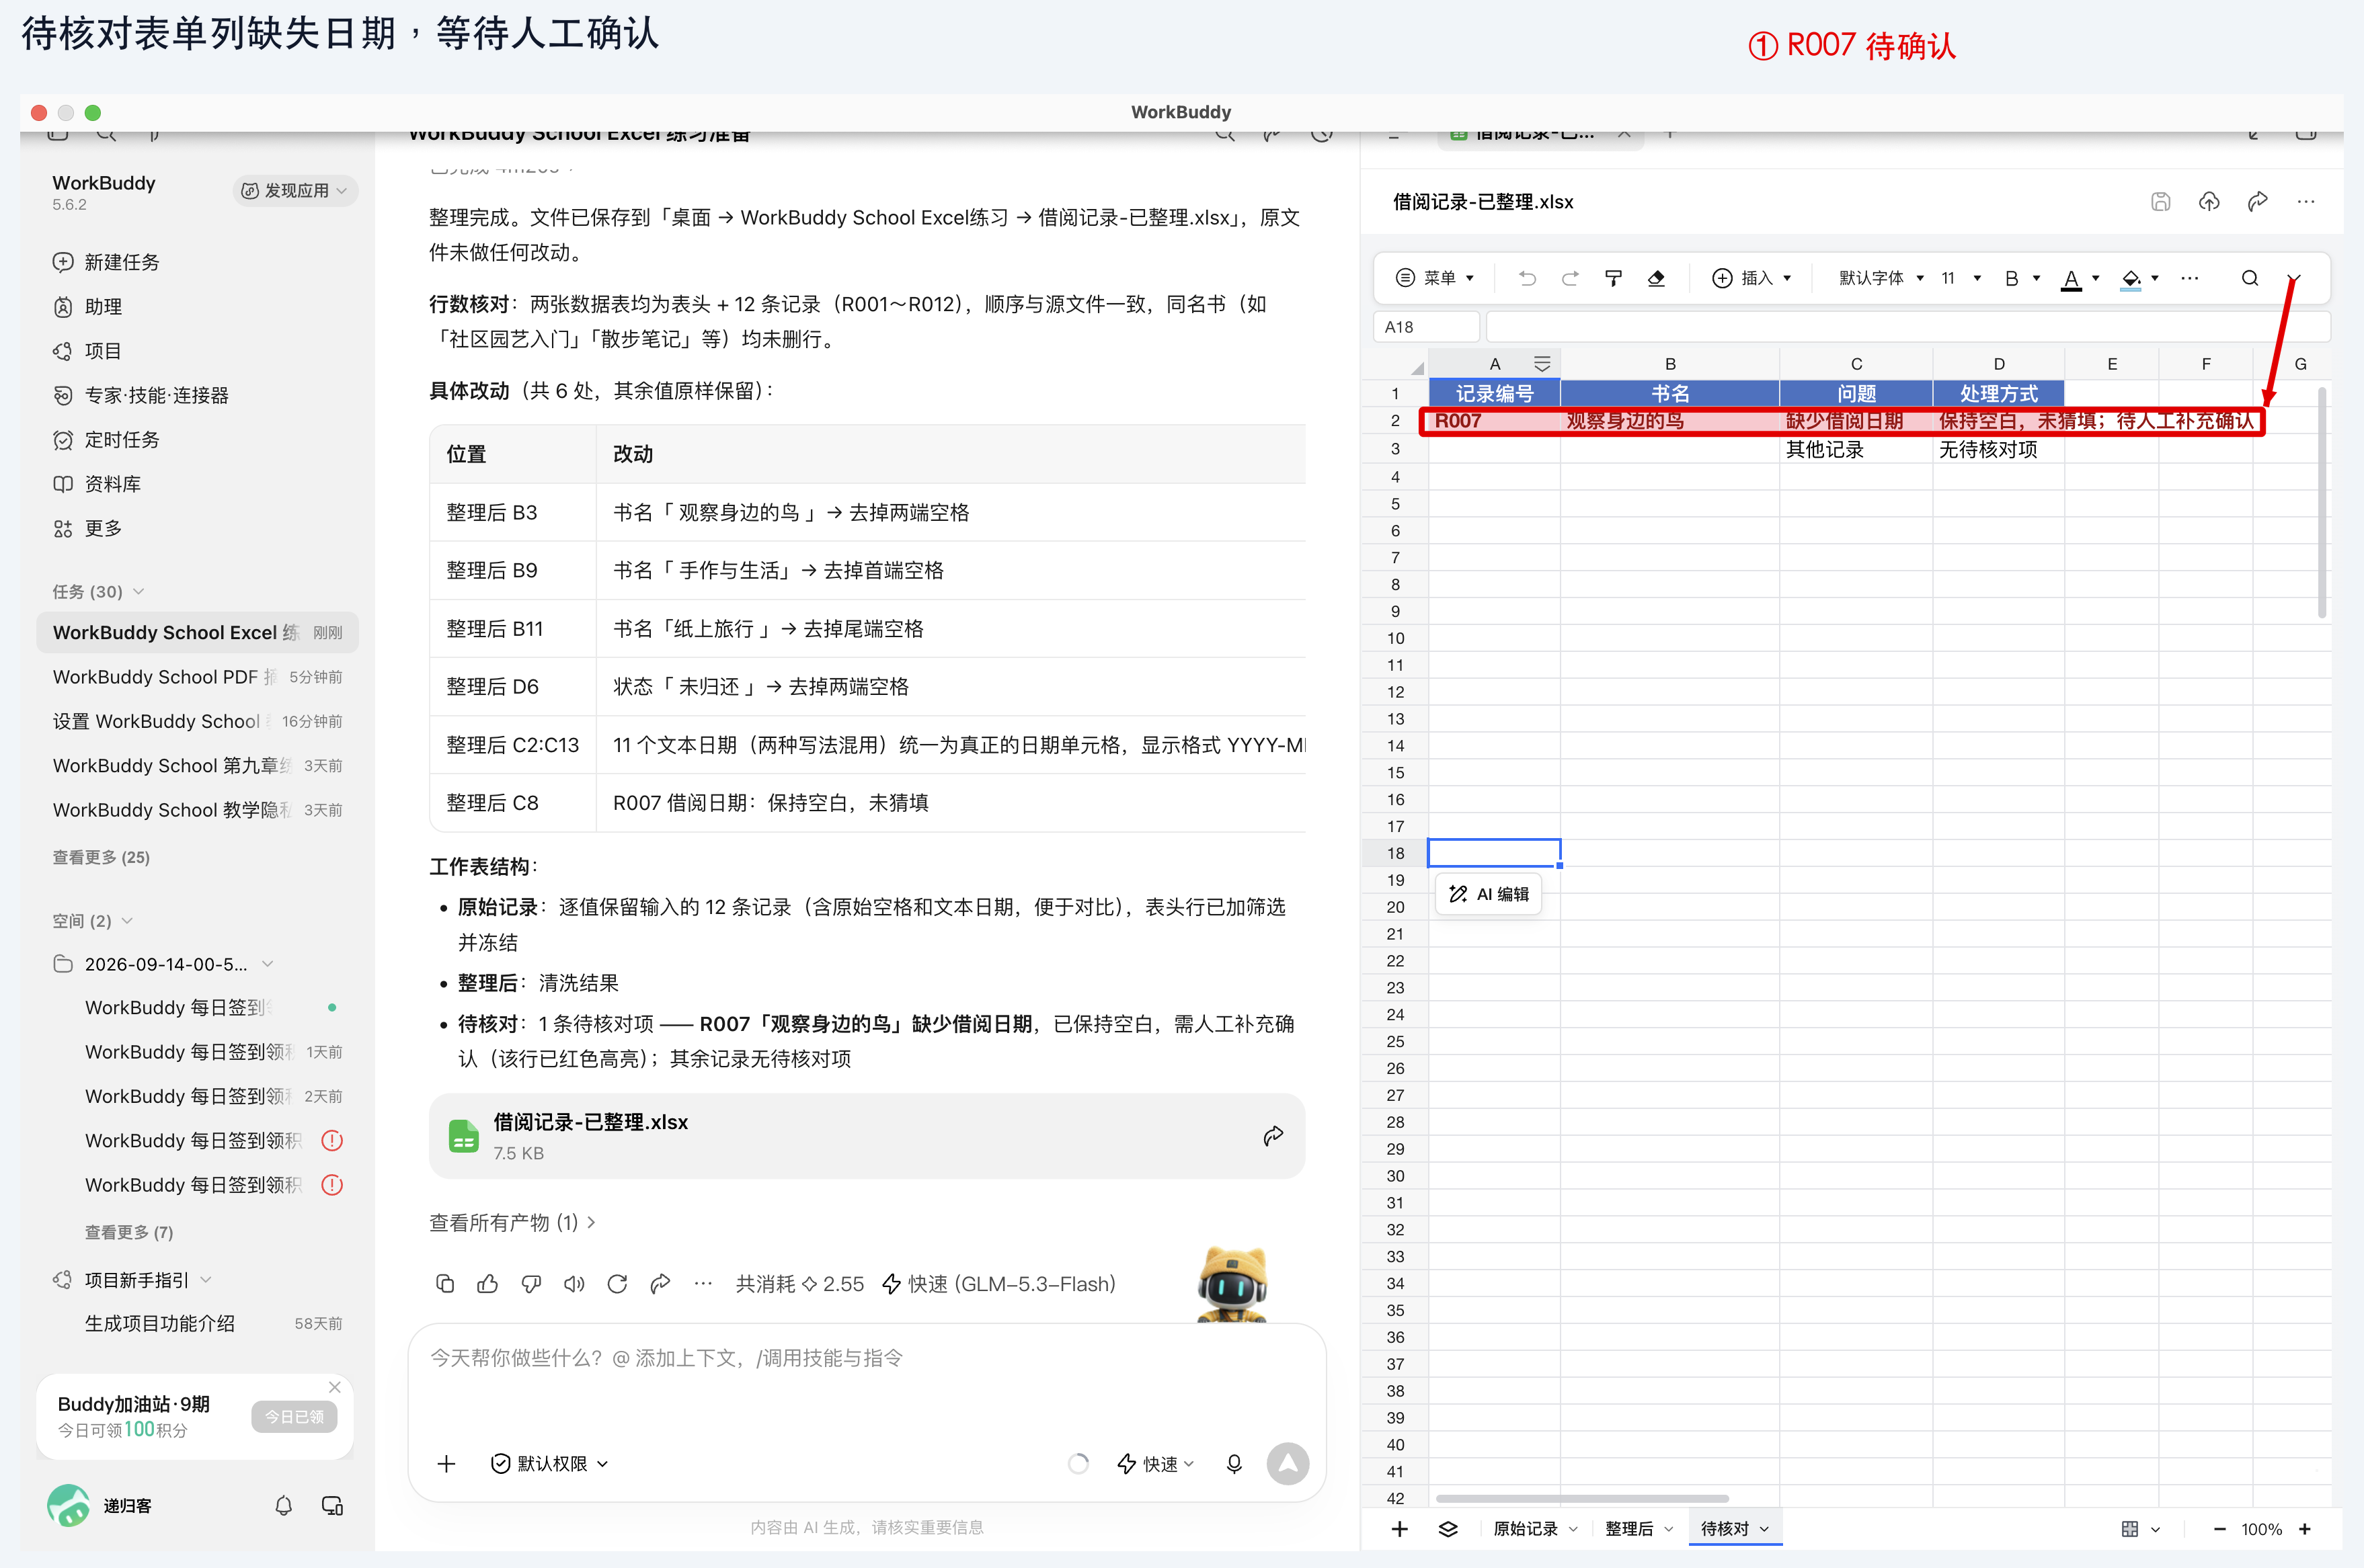Expand the 默认权限 permission dropdown
Image resolution: width=2364 pixels, height=1568 pixels.
(549, 1463)
